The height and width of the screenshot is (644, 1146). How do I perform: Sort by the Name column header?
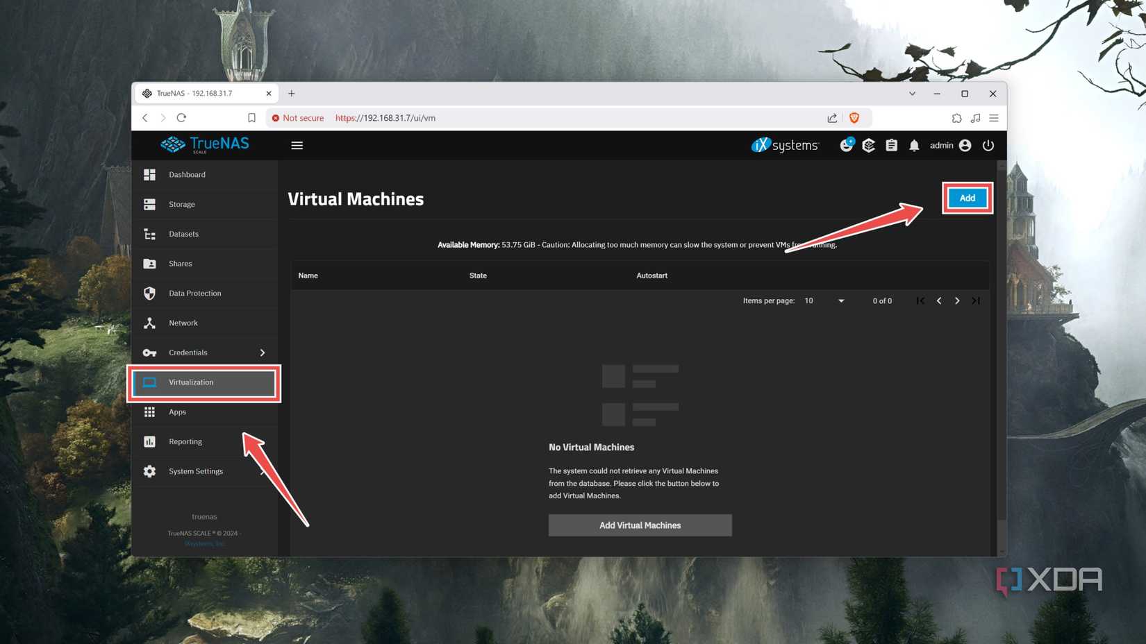(x=308, y=276)
